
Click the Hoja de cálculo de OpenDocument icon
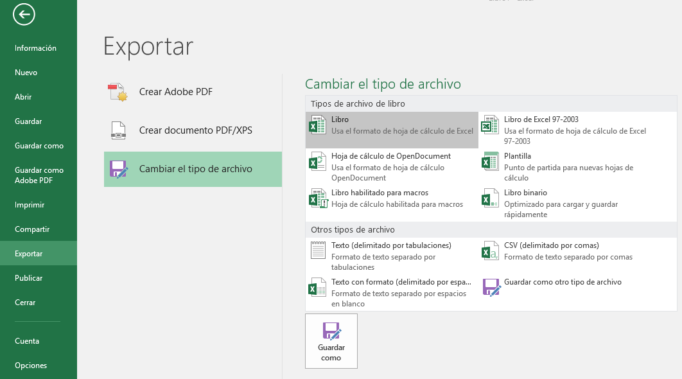pyautogui.click(x=317, y=161)
